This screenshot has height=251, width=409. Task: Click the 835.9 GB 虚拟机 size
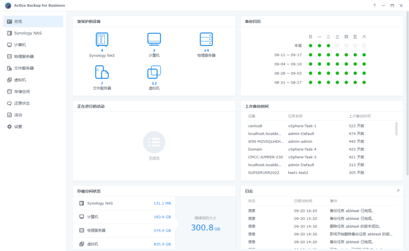pyautogui.click(x=162, y=244)
